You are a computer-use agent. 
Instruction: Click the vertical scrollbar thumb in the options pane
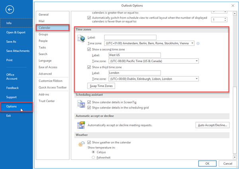tap(235, 120)
